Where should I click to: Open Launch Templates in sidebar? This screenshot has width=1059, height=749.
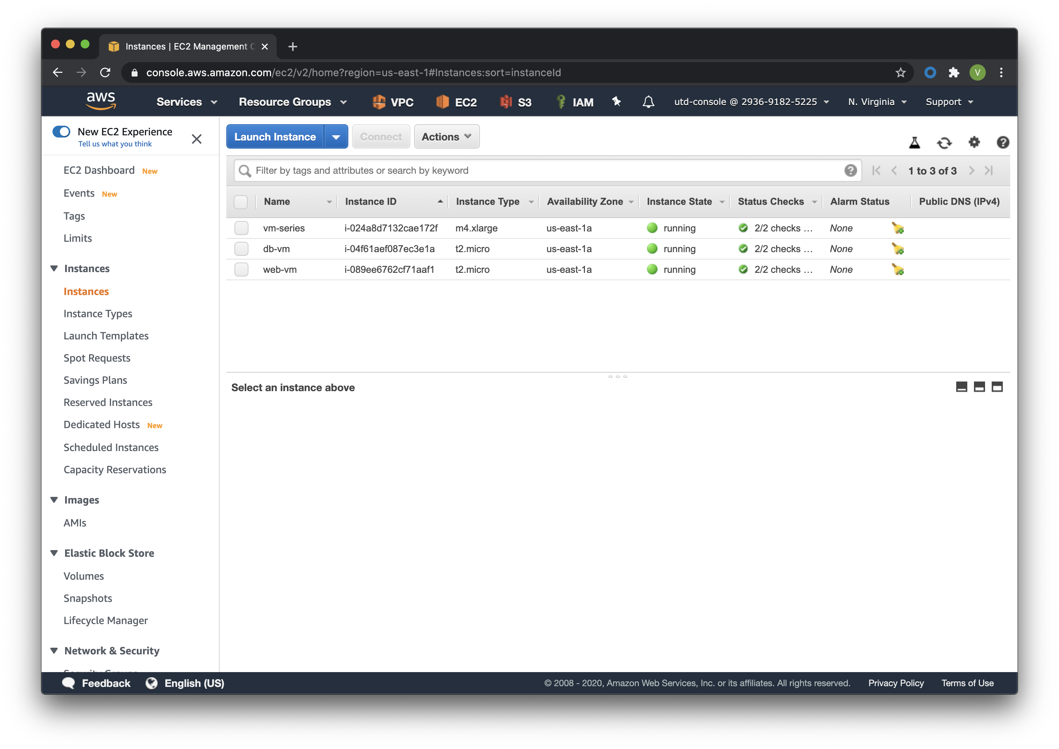[106, 336]
